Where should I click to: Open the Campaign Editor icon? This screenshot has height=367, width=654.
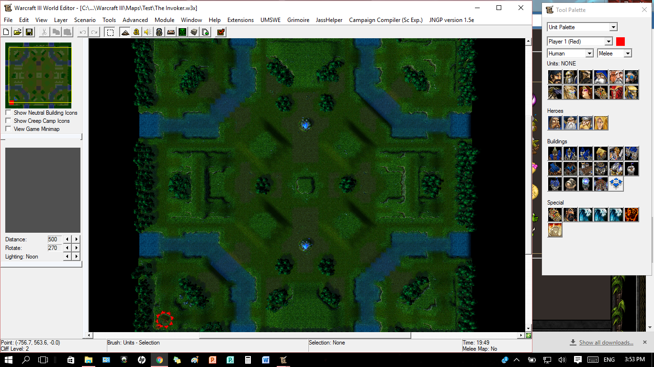click(171, 32)
